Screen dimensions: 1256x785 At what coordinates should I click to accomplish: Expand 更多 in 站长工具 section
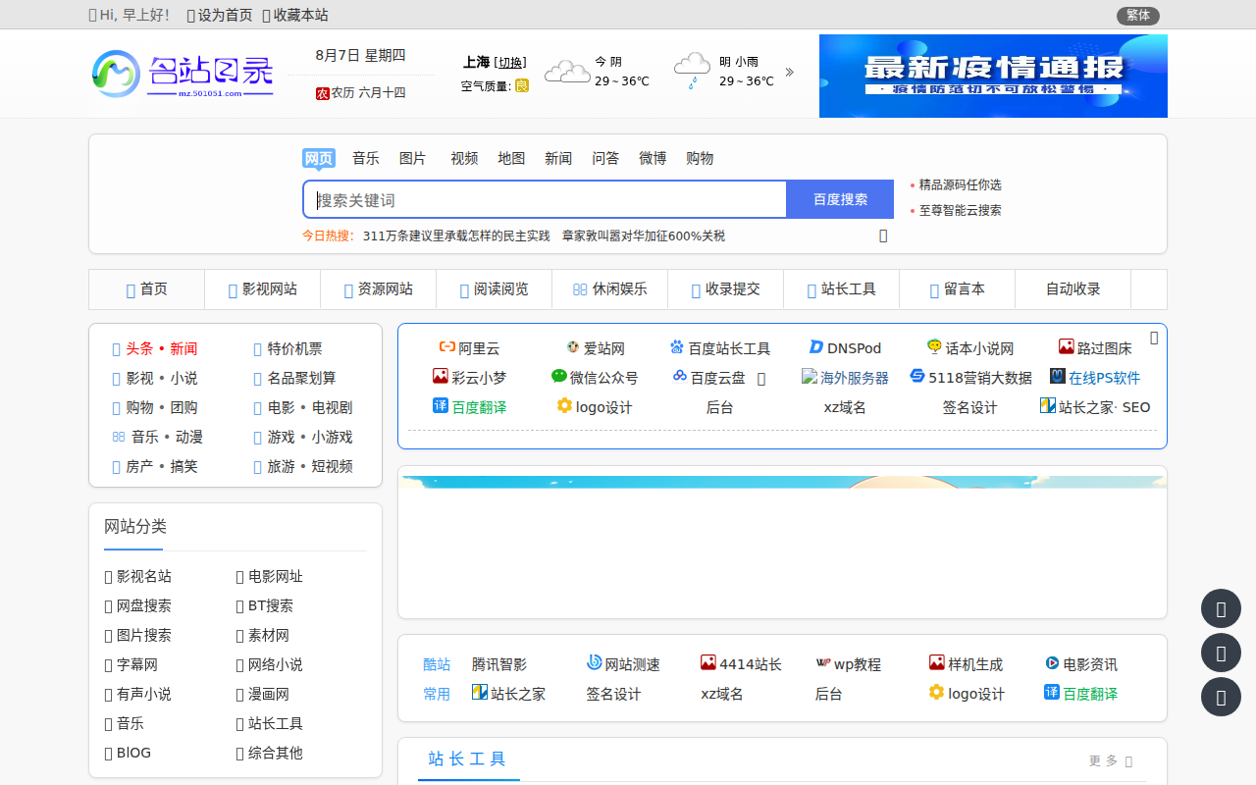(1110, 760)
